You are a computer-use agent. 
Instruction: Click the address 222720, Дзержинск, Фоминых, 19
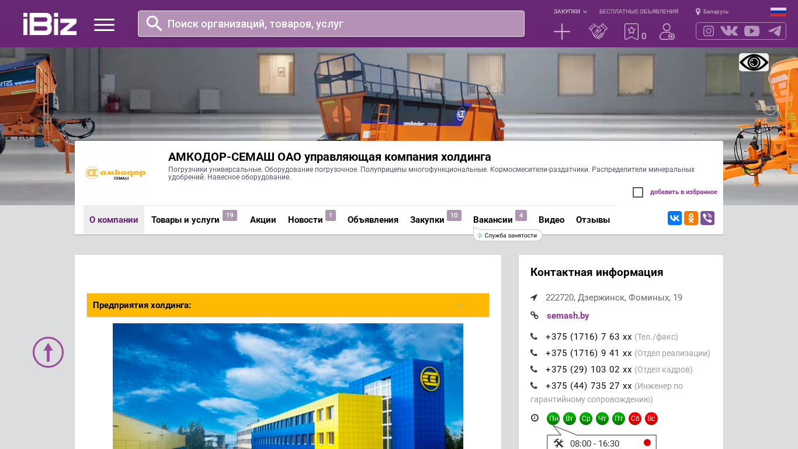click(614, 298)
